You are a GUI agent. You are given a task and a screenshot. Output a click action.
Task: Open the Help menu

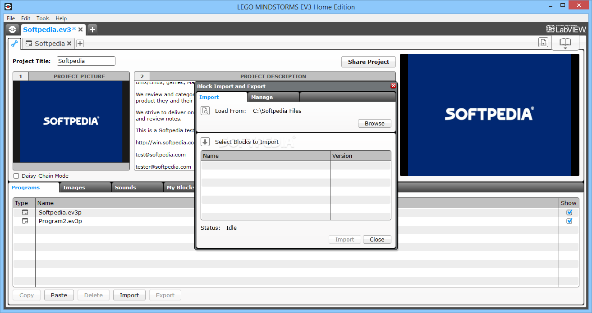coord(61,18)
